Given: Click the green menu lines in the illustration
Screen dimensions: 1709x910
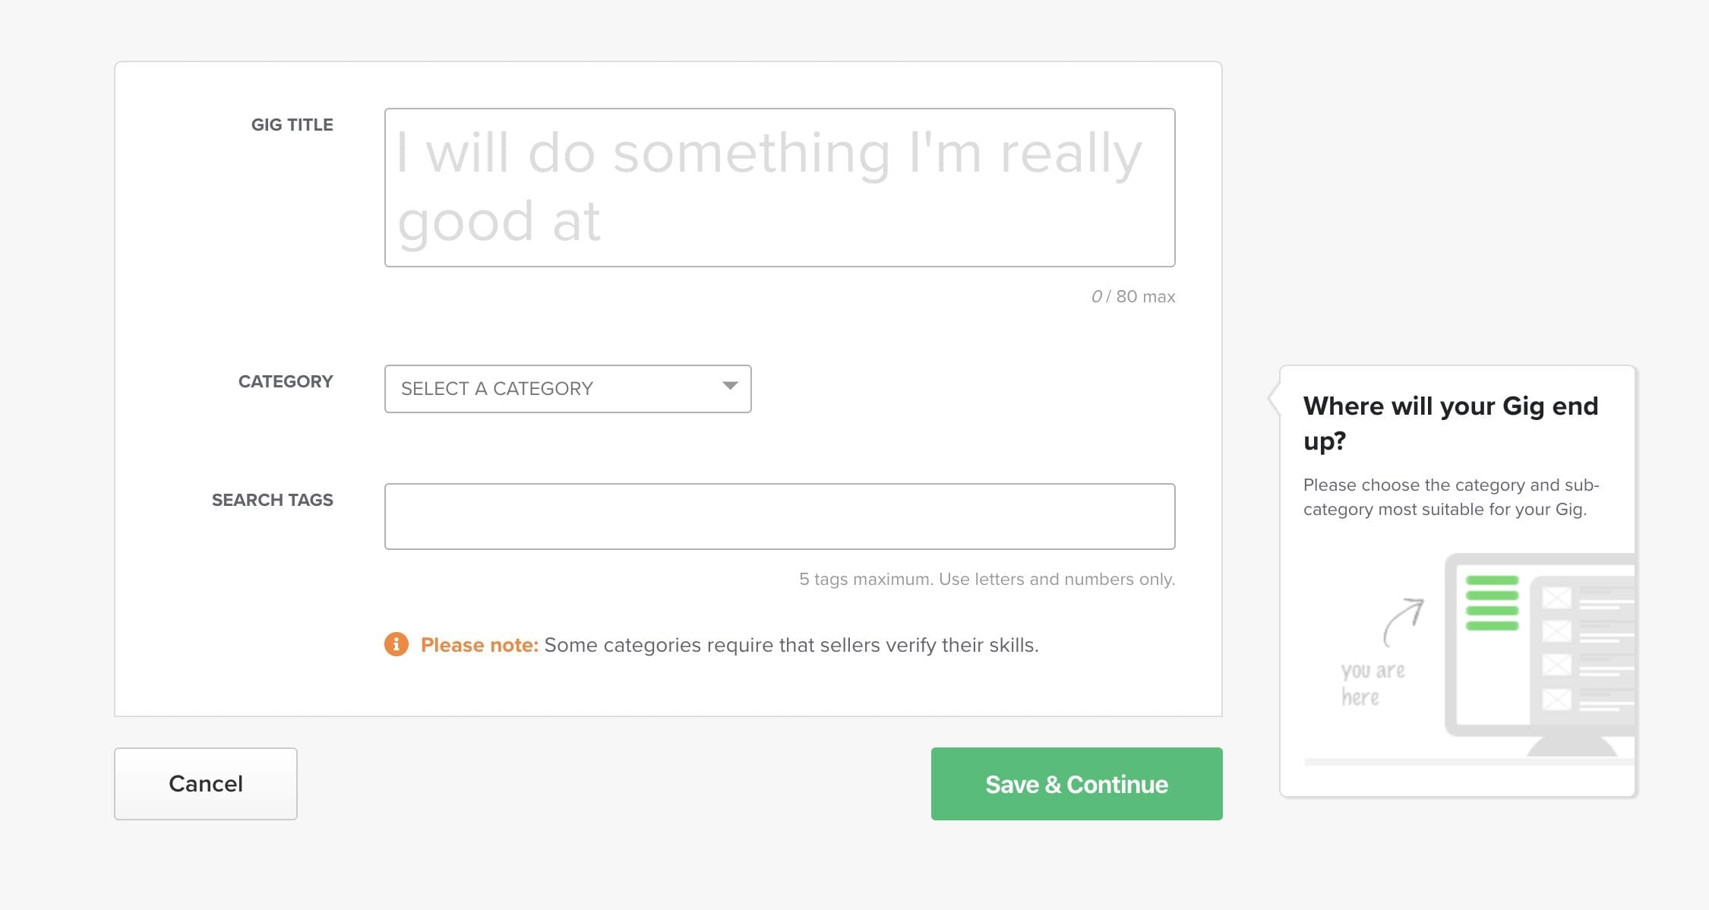Looking at the screenshot, I should 1492,603.
